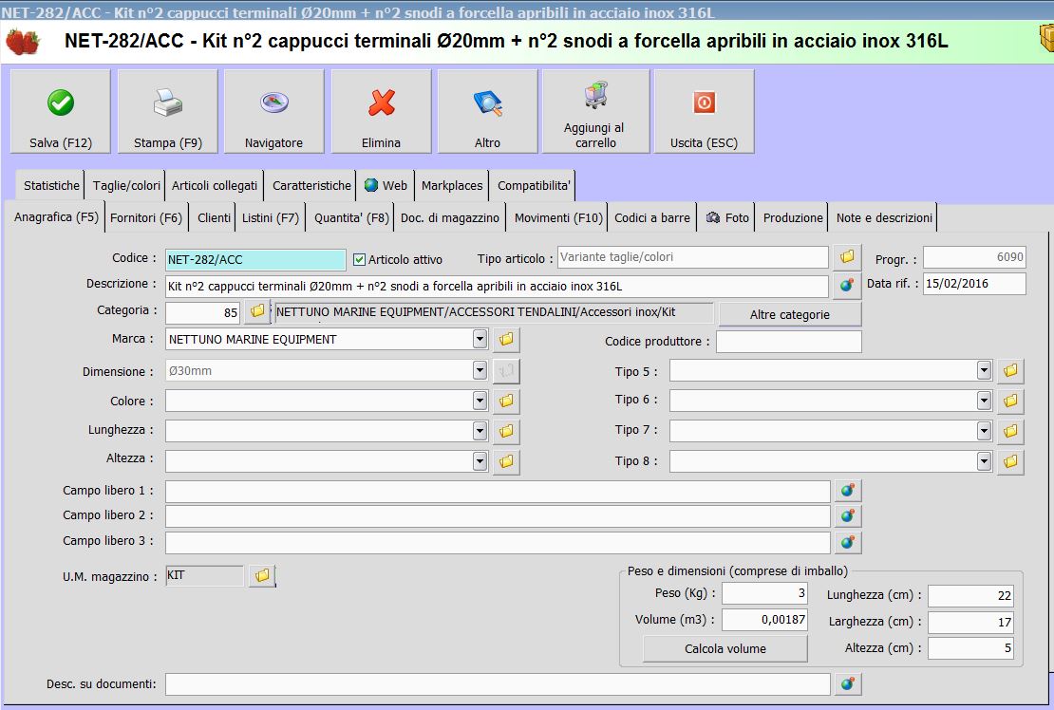Open folder icon beside Marca dropdown
Image resolution: width=1054 pixels, height=710 pixels.
(506, 339)
